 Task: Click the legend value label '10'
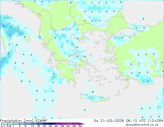coord(32,126)
